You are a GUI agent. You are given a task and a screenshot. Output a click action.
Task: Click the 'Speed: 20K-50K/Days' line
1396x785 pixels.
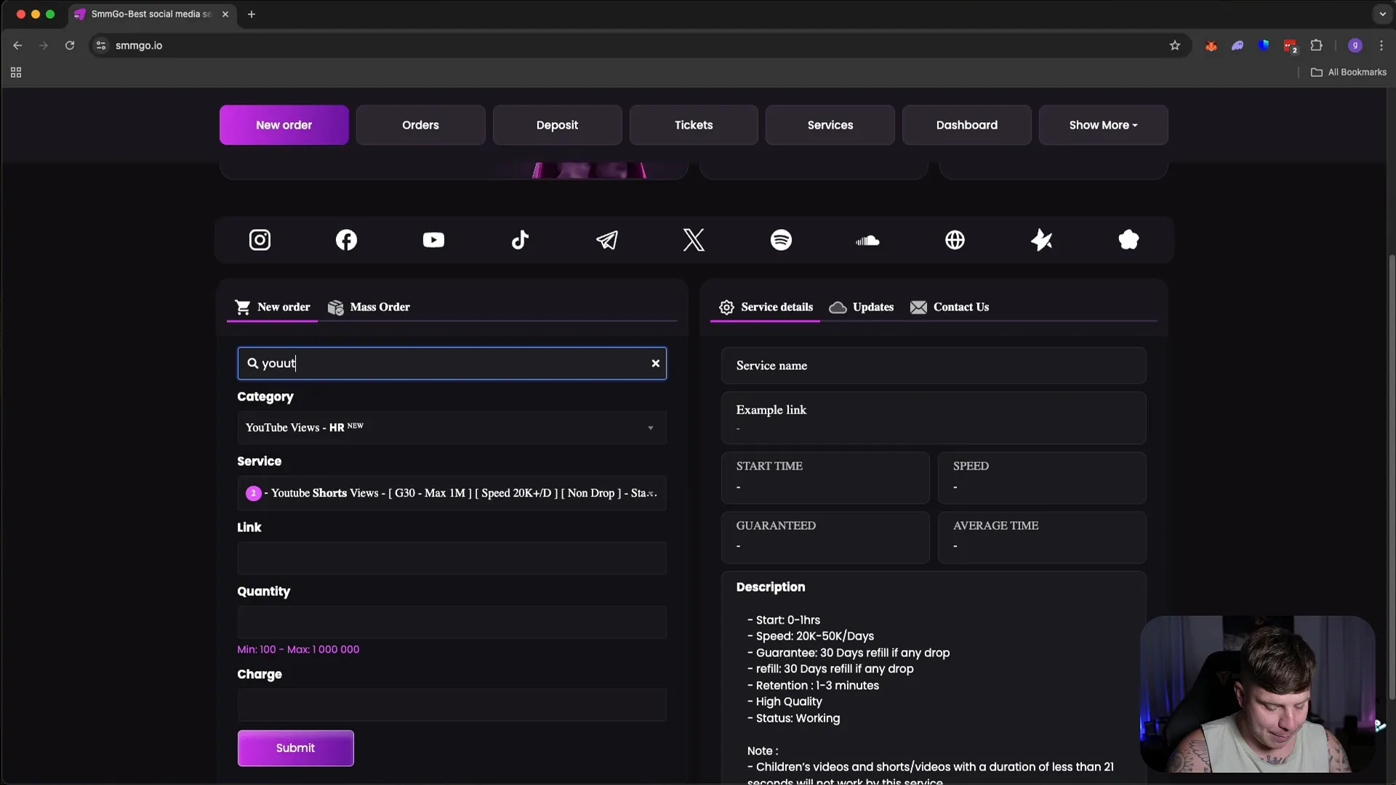(x=811, y=636)
